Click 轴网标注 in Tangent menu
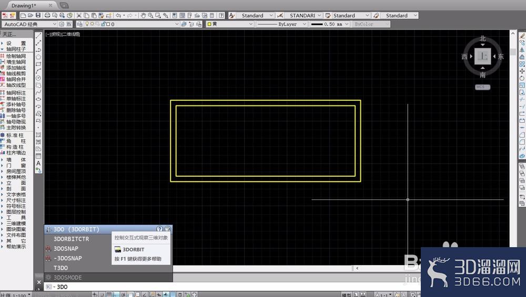This screenshot has width=526, height=297. coord(16,93)
